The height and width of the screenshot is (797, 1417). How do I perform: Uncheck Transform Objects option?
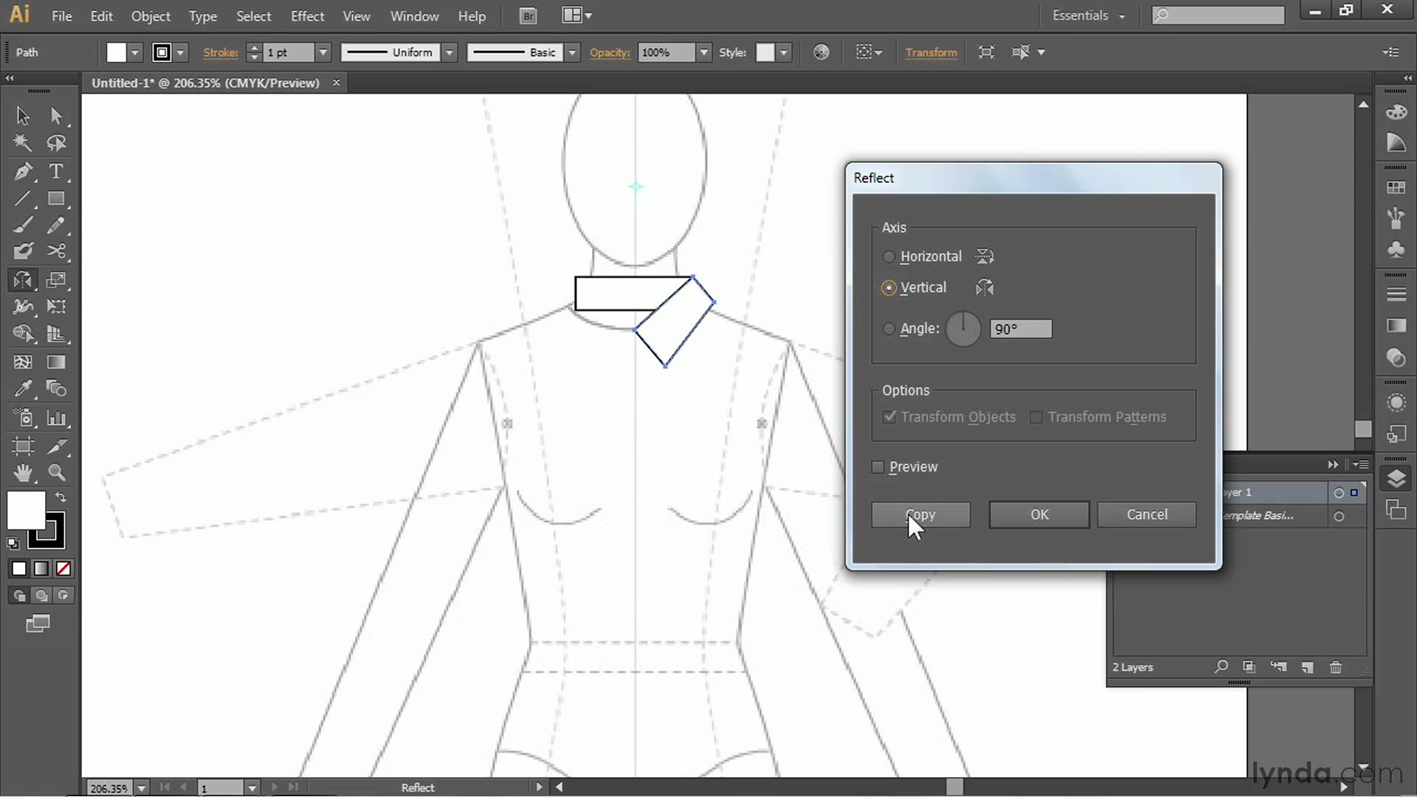tap(889, 417)
